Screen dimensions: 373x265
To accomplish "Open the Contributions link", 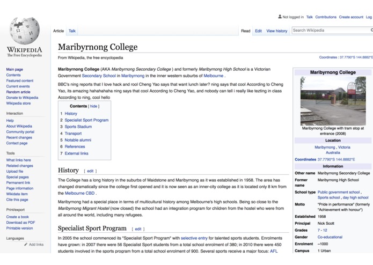I will [x=326, y=17].
